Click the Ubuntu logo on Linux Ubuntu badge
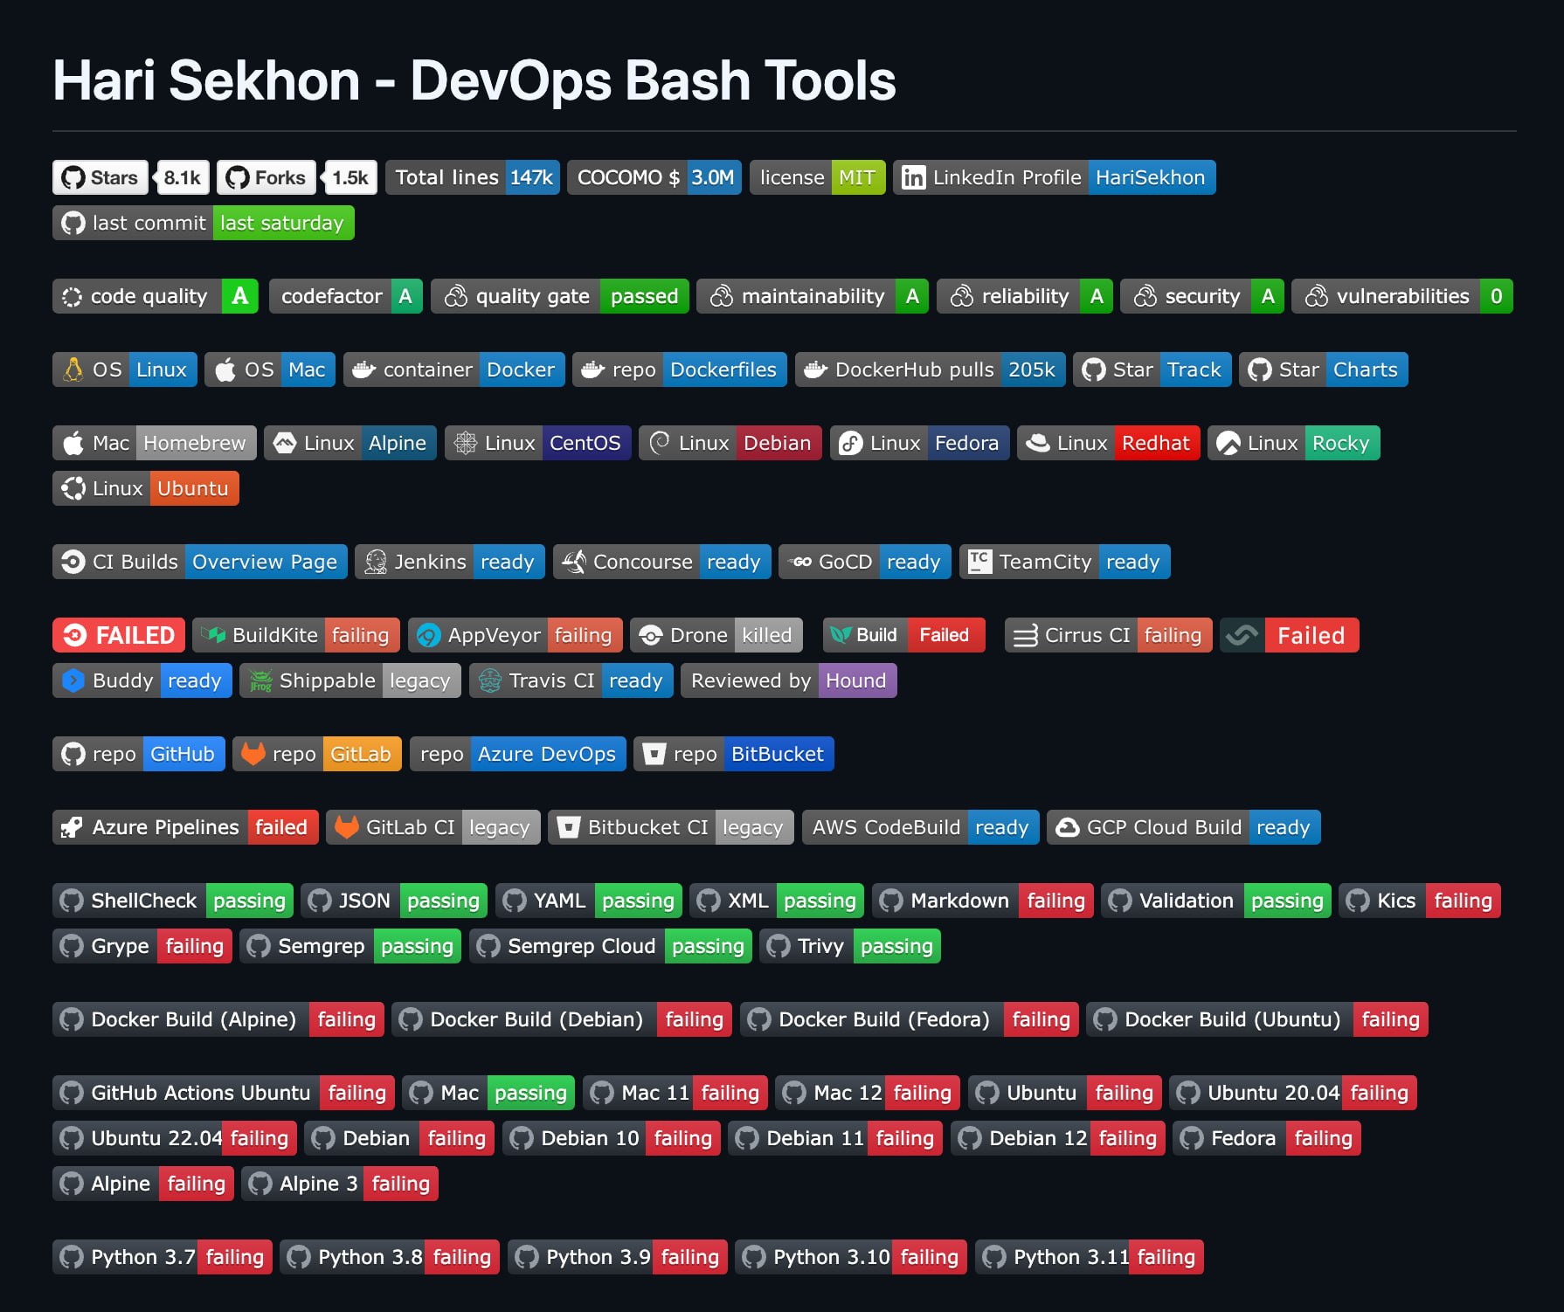Viewport: 1564px width, 1312px height. click(x=73, y=489)
